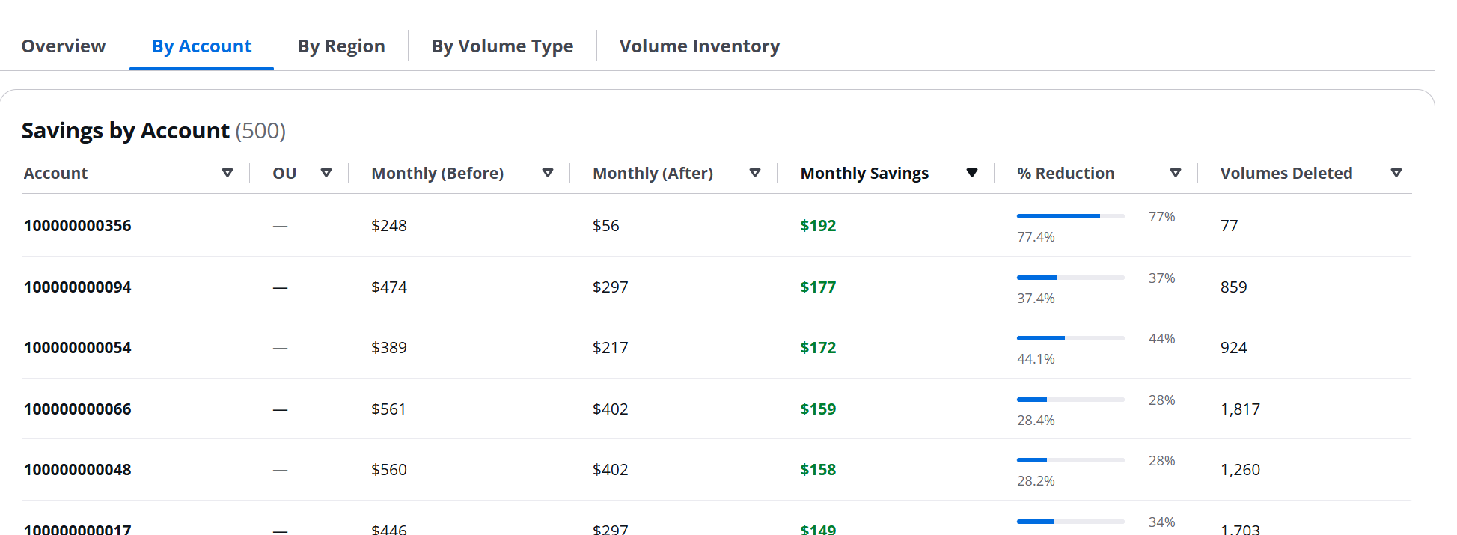Click the 77.4% reduction progress bar
Screen dimensions: 1457x535
coord(1071,216)
